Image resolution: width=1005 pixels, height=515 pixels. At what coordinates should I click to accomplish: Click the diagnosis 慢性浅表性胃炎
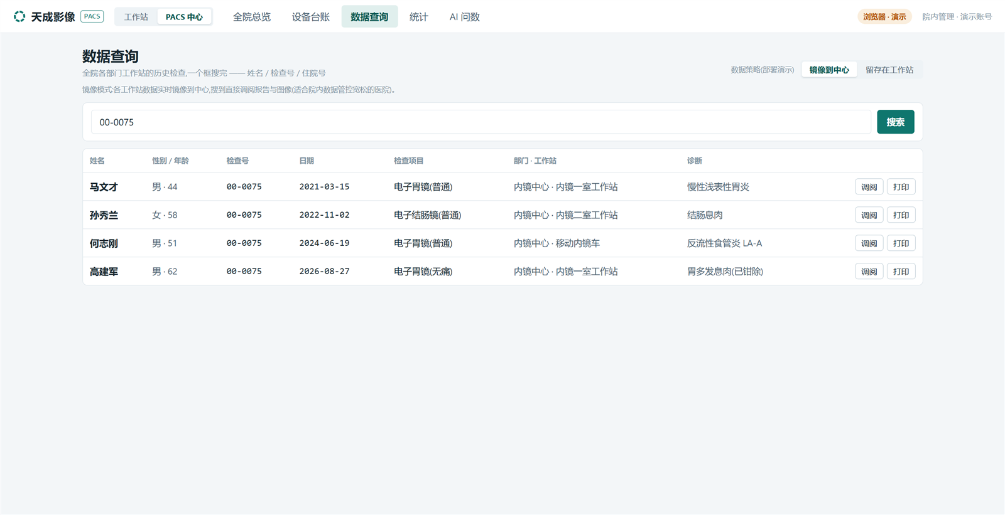(718, 187)
